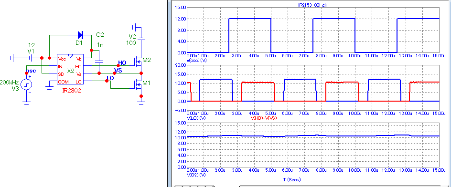Click the -5.00 y-axis value
Screen dimensions: 451x187
click(180, 111)
